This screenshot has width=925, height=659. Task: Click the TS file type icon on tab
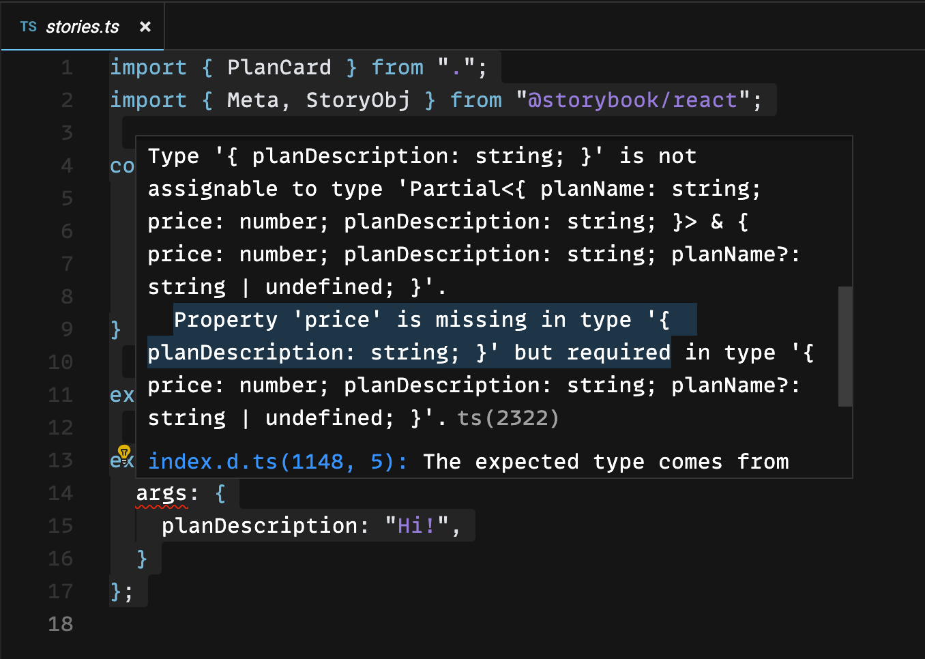pos(29,27)
